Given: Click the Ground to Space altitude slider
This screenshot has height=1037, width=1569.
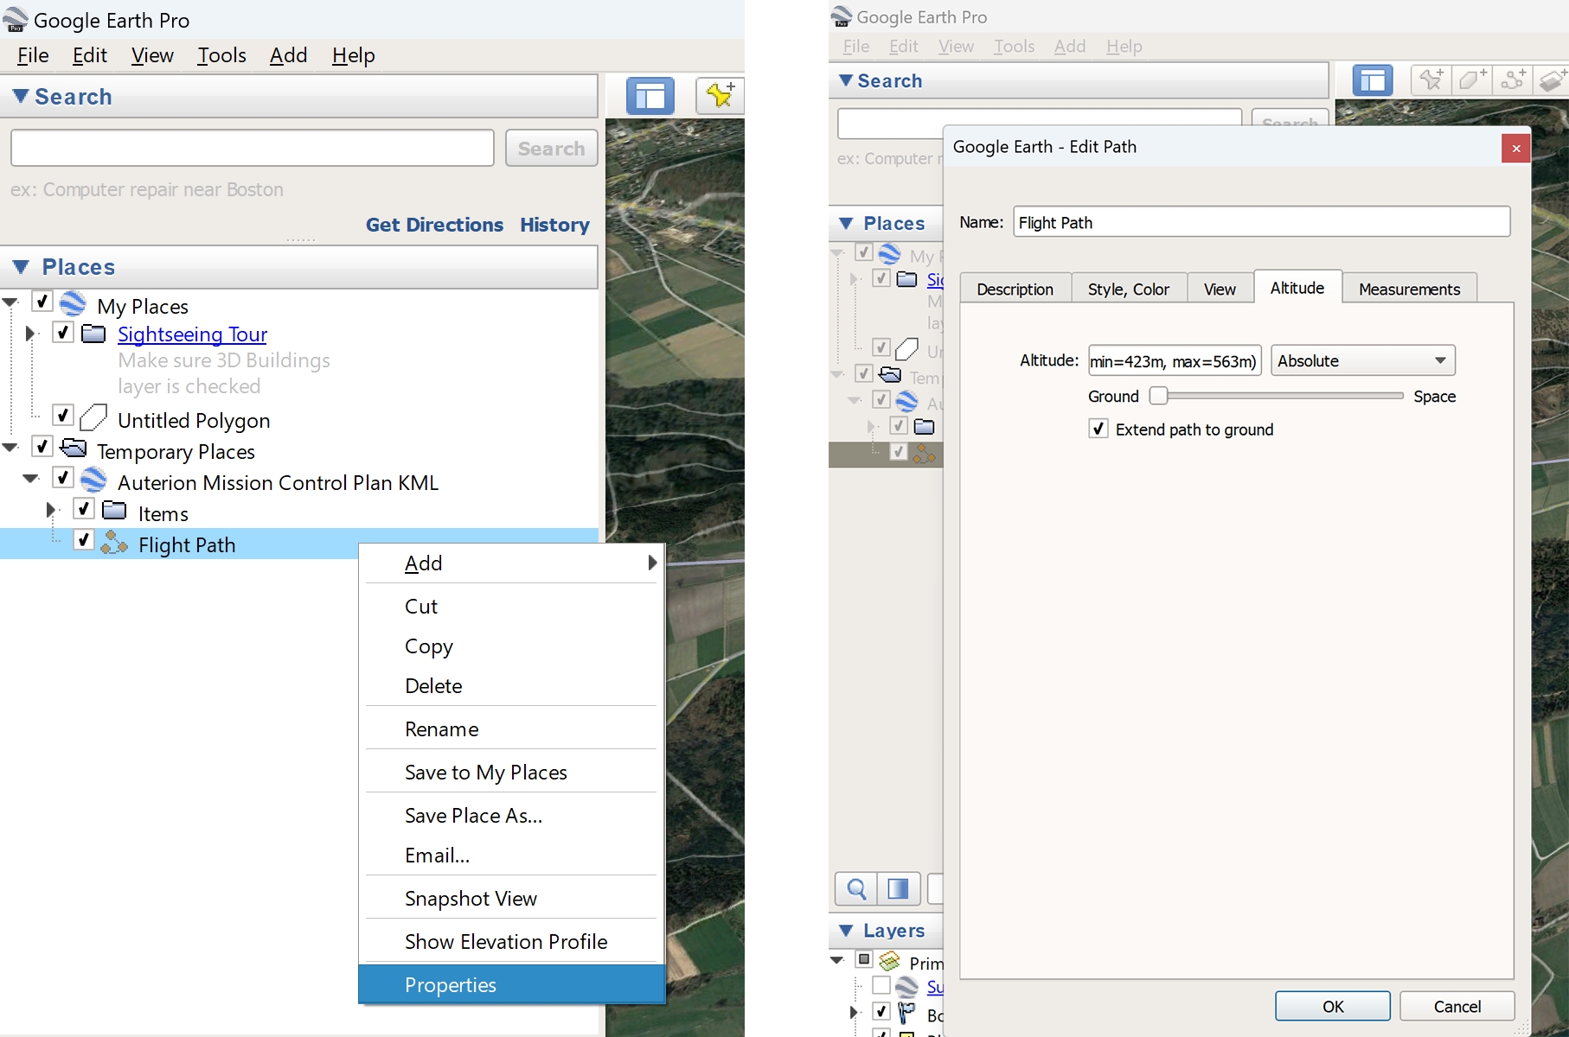Looking at the screenshot, I should (x=1280, y=396).
